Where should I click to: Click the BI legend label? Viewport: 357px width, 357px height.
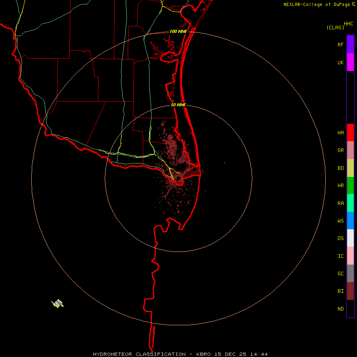(x=340, y=291)
